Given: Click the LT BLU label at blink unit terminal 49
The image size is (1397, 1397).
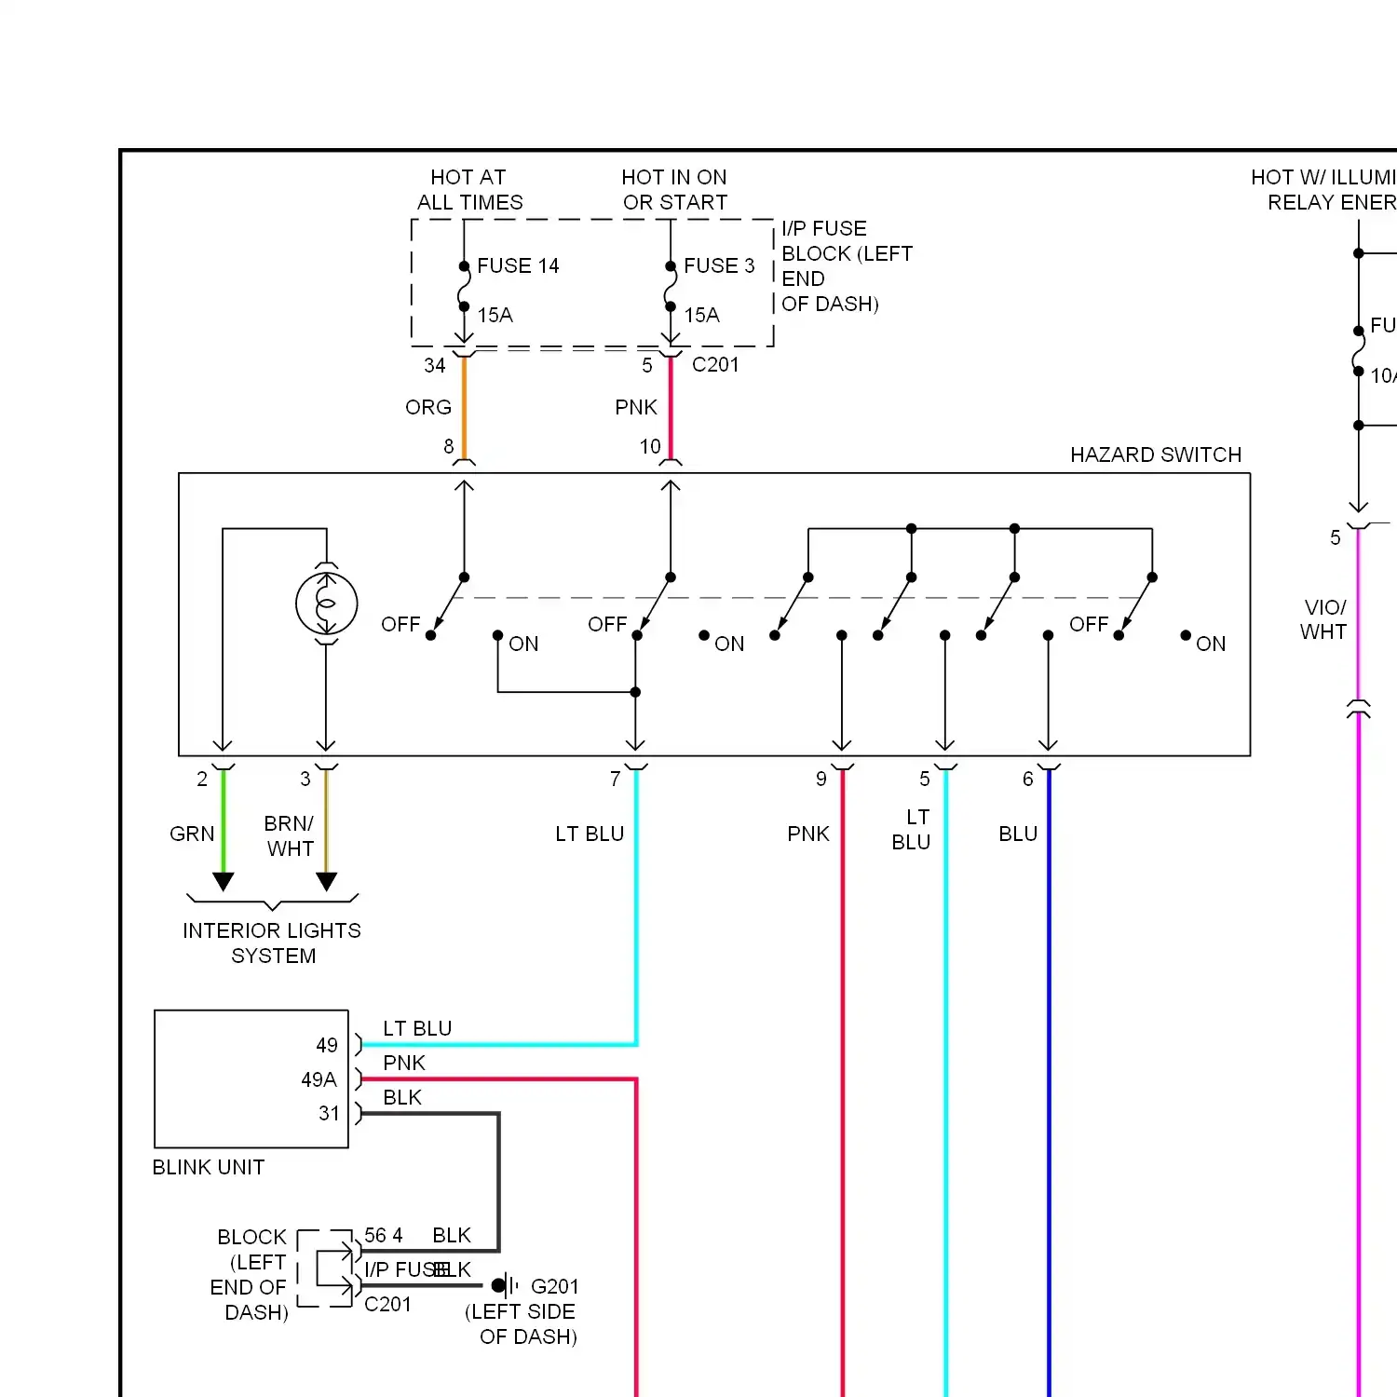Looking at the screenshot, I should point(417,1028).
